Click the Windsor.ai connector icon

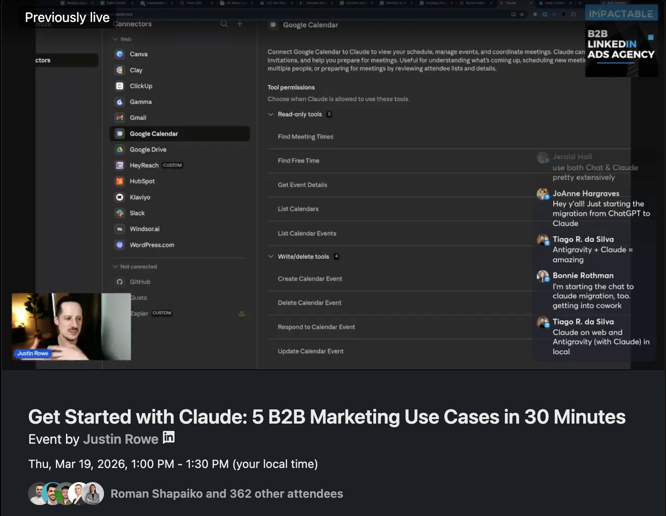(120, 229)
